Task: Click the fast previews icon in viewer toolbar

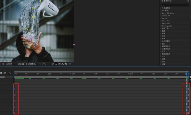Action: pos(56,64)
